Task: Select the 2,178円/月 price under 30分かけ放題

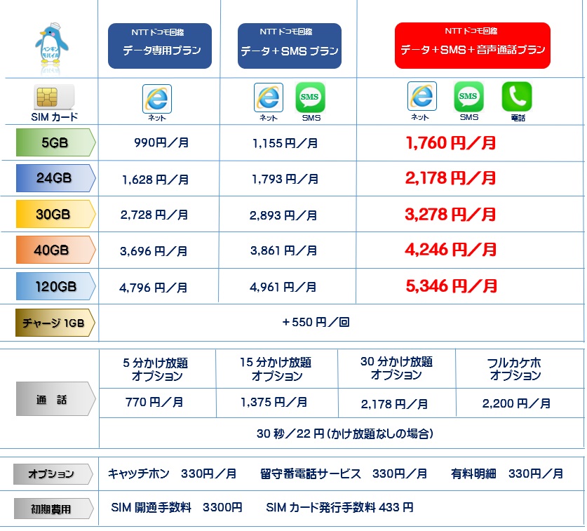Action: coord(395,404)
